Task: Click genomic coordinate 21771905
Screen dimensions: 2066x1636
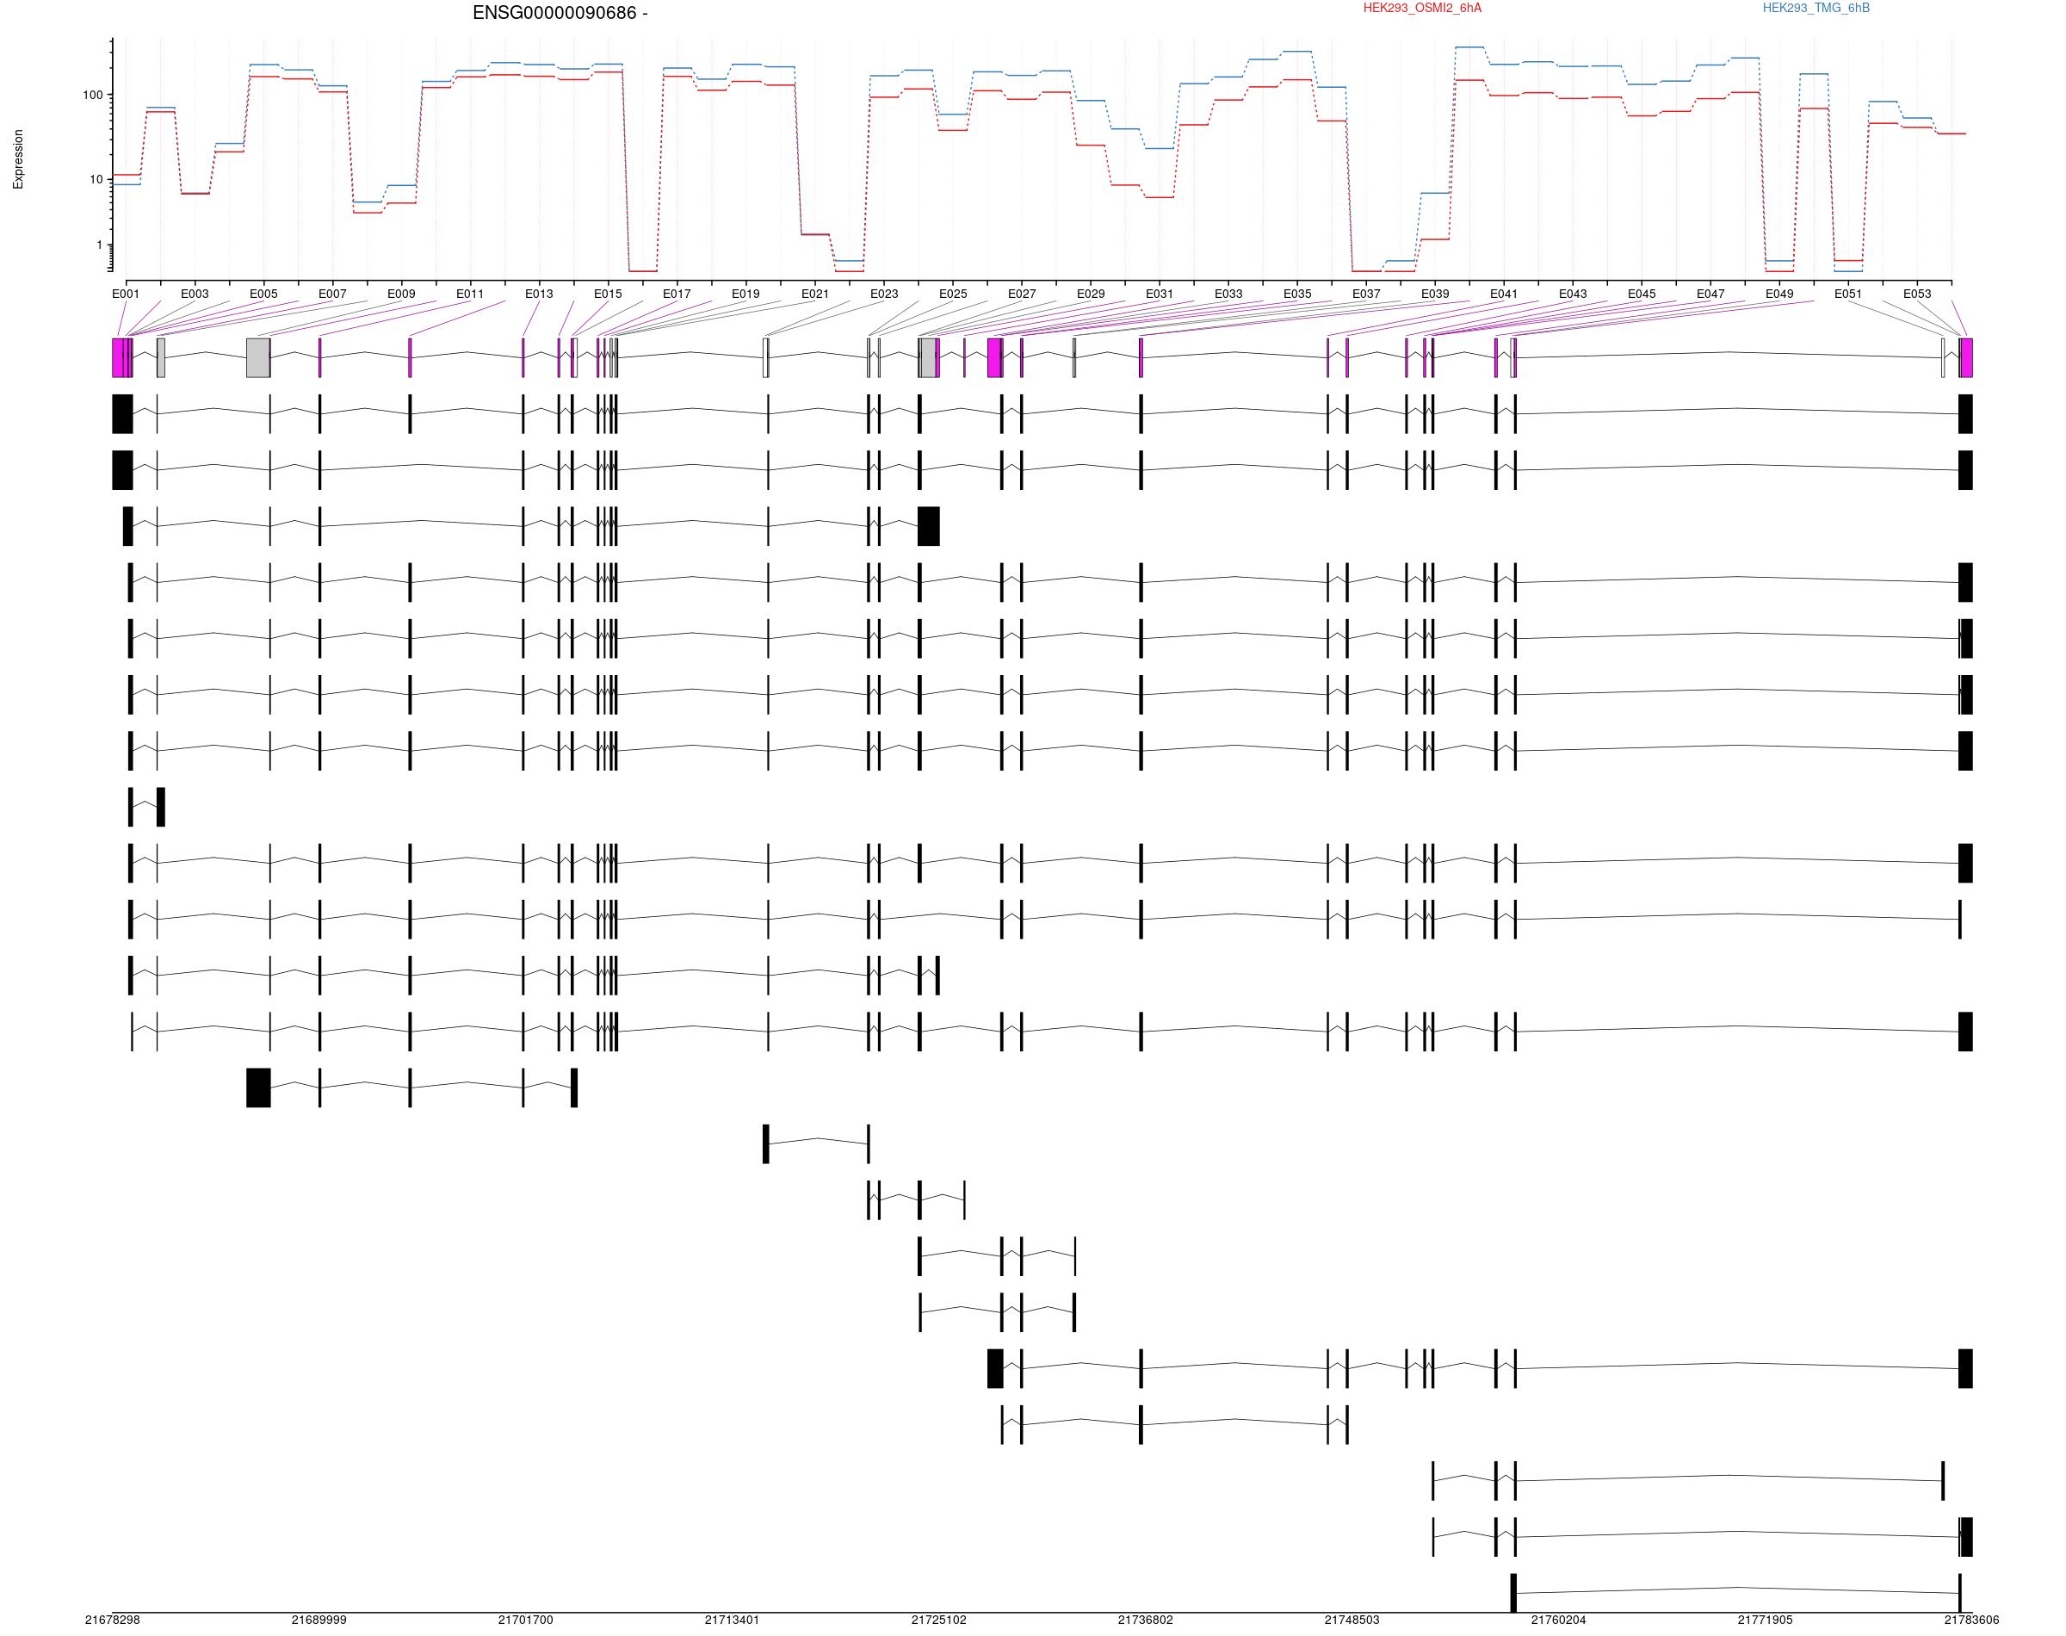Action: tap(1766, 1621)
